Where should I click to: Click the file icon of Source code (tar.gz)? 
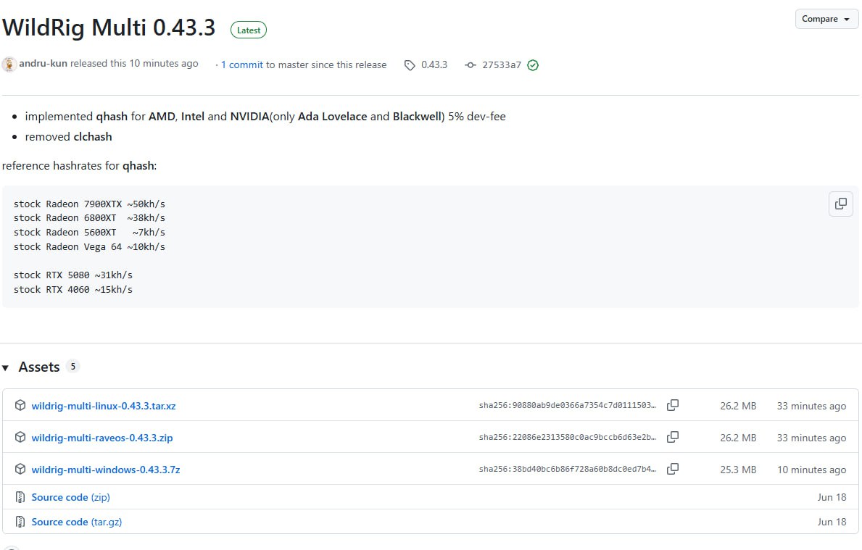pyautogui.click(x=20, y=522)
